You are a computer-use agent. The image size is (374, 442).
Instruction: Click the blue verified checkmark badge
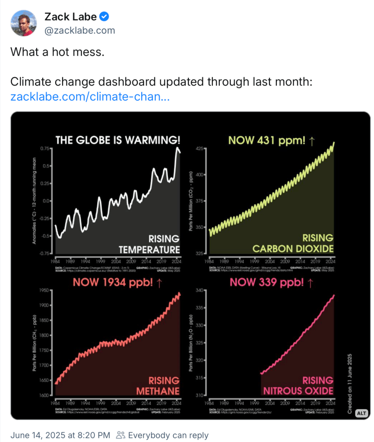(x=104, y=17)
